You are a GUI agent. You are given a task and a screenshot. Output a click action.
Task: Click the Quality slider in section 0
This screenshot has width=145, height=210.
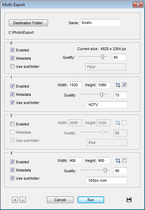[x=93, y=57]
